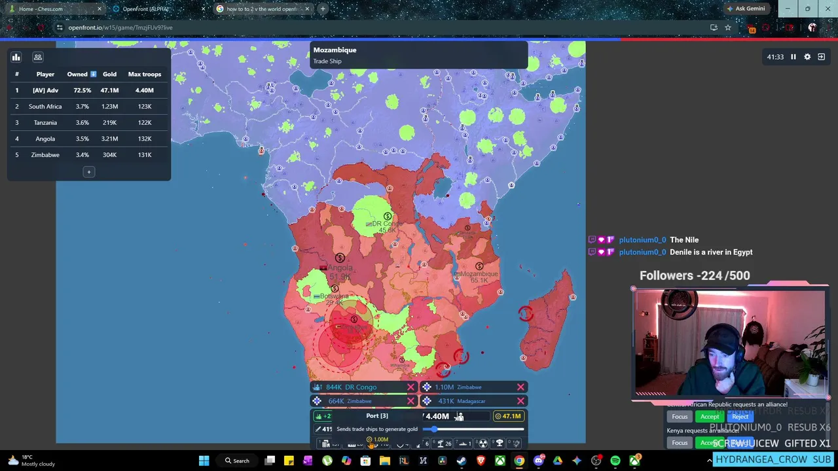Sort leaderboard by Gold column
This screenshot has height=471, width=838.
coord(109,74)
